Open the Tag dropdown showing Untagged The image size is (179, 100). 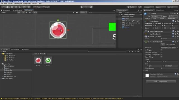point(157,16)
